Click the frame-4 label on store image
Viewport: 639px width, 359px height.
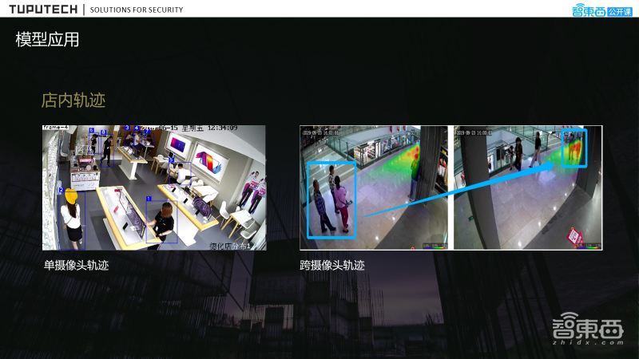coord(54,128)
